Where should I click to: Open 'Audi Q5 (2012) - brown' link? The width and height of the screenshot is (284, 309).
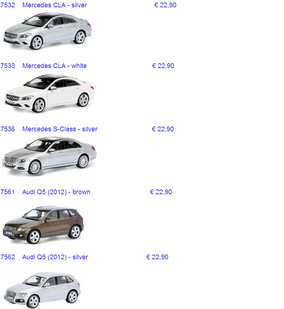56,192
